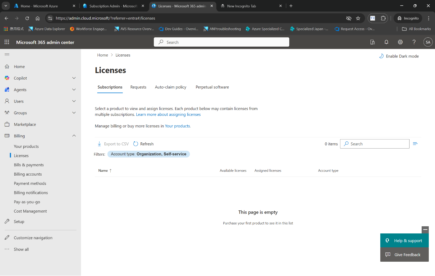This screenshot has width=435, height=276.
Task: Refresh the licenses list
Action: 143,144
